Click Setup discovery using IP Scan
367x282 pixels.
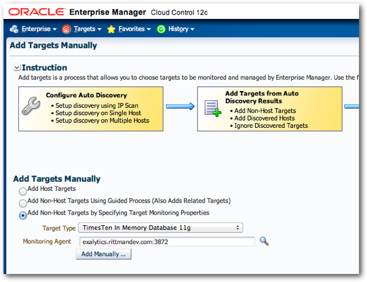tap(97, 106)
